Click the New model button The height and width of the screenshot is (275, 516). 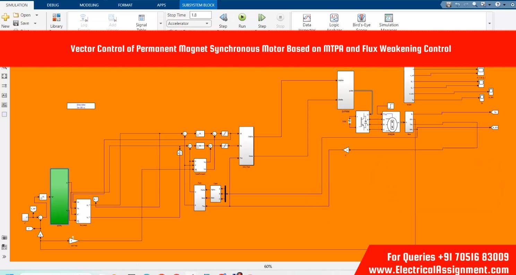pyautogui.click(x=6, y=20)
